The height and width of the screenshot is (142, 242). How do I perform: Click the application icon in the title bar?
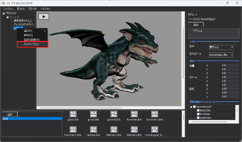3,3
